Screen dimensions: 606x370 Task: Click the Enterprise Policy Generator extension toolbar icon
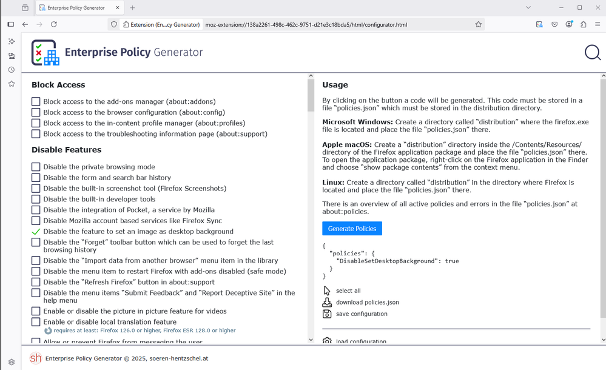(539, 24)
